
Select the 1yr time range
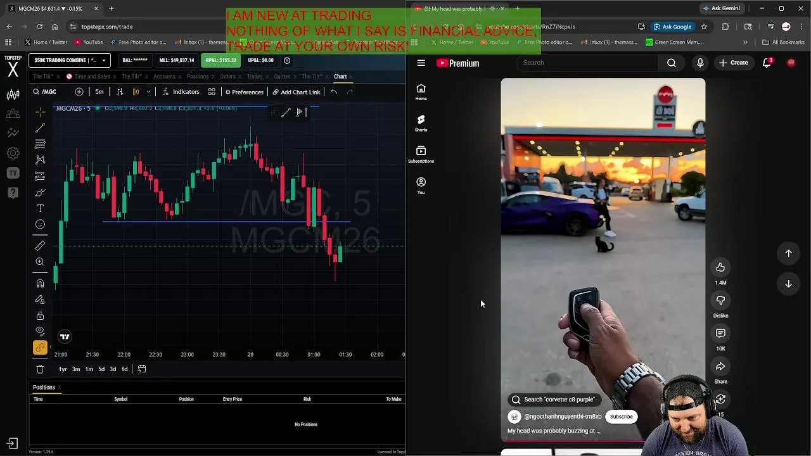[63, 369]
